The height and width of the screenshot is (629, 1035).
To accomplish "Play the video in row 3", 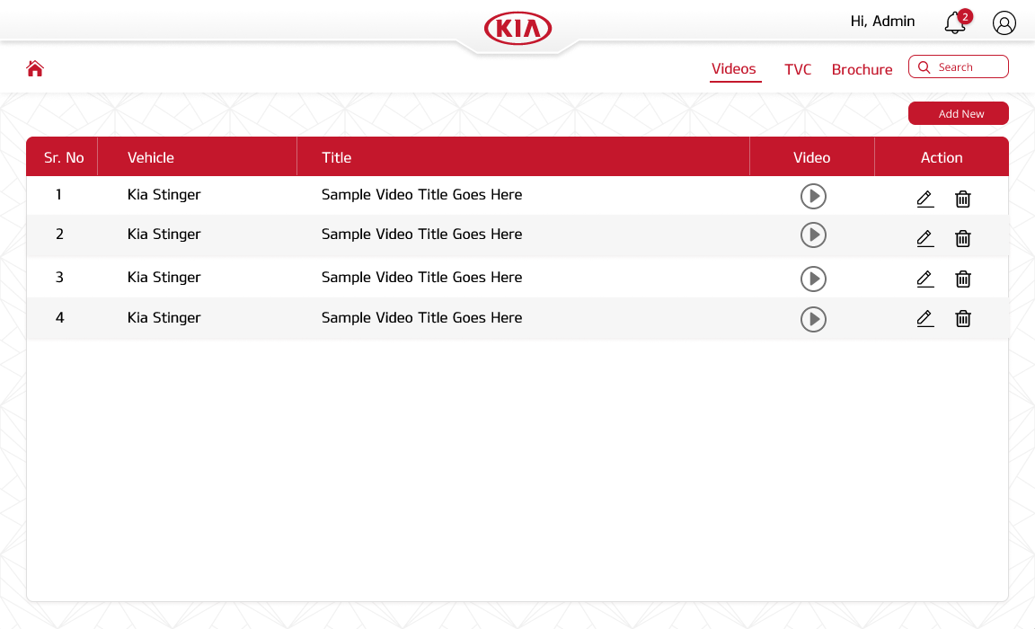I will pyautogui.click(x=813, y=279).
